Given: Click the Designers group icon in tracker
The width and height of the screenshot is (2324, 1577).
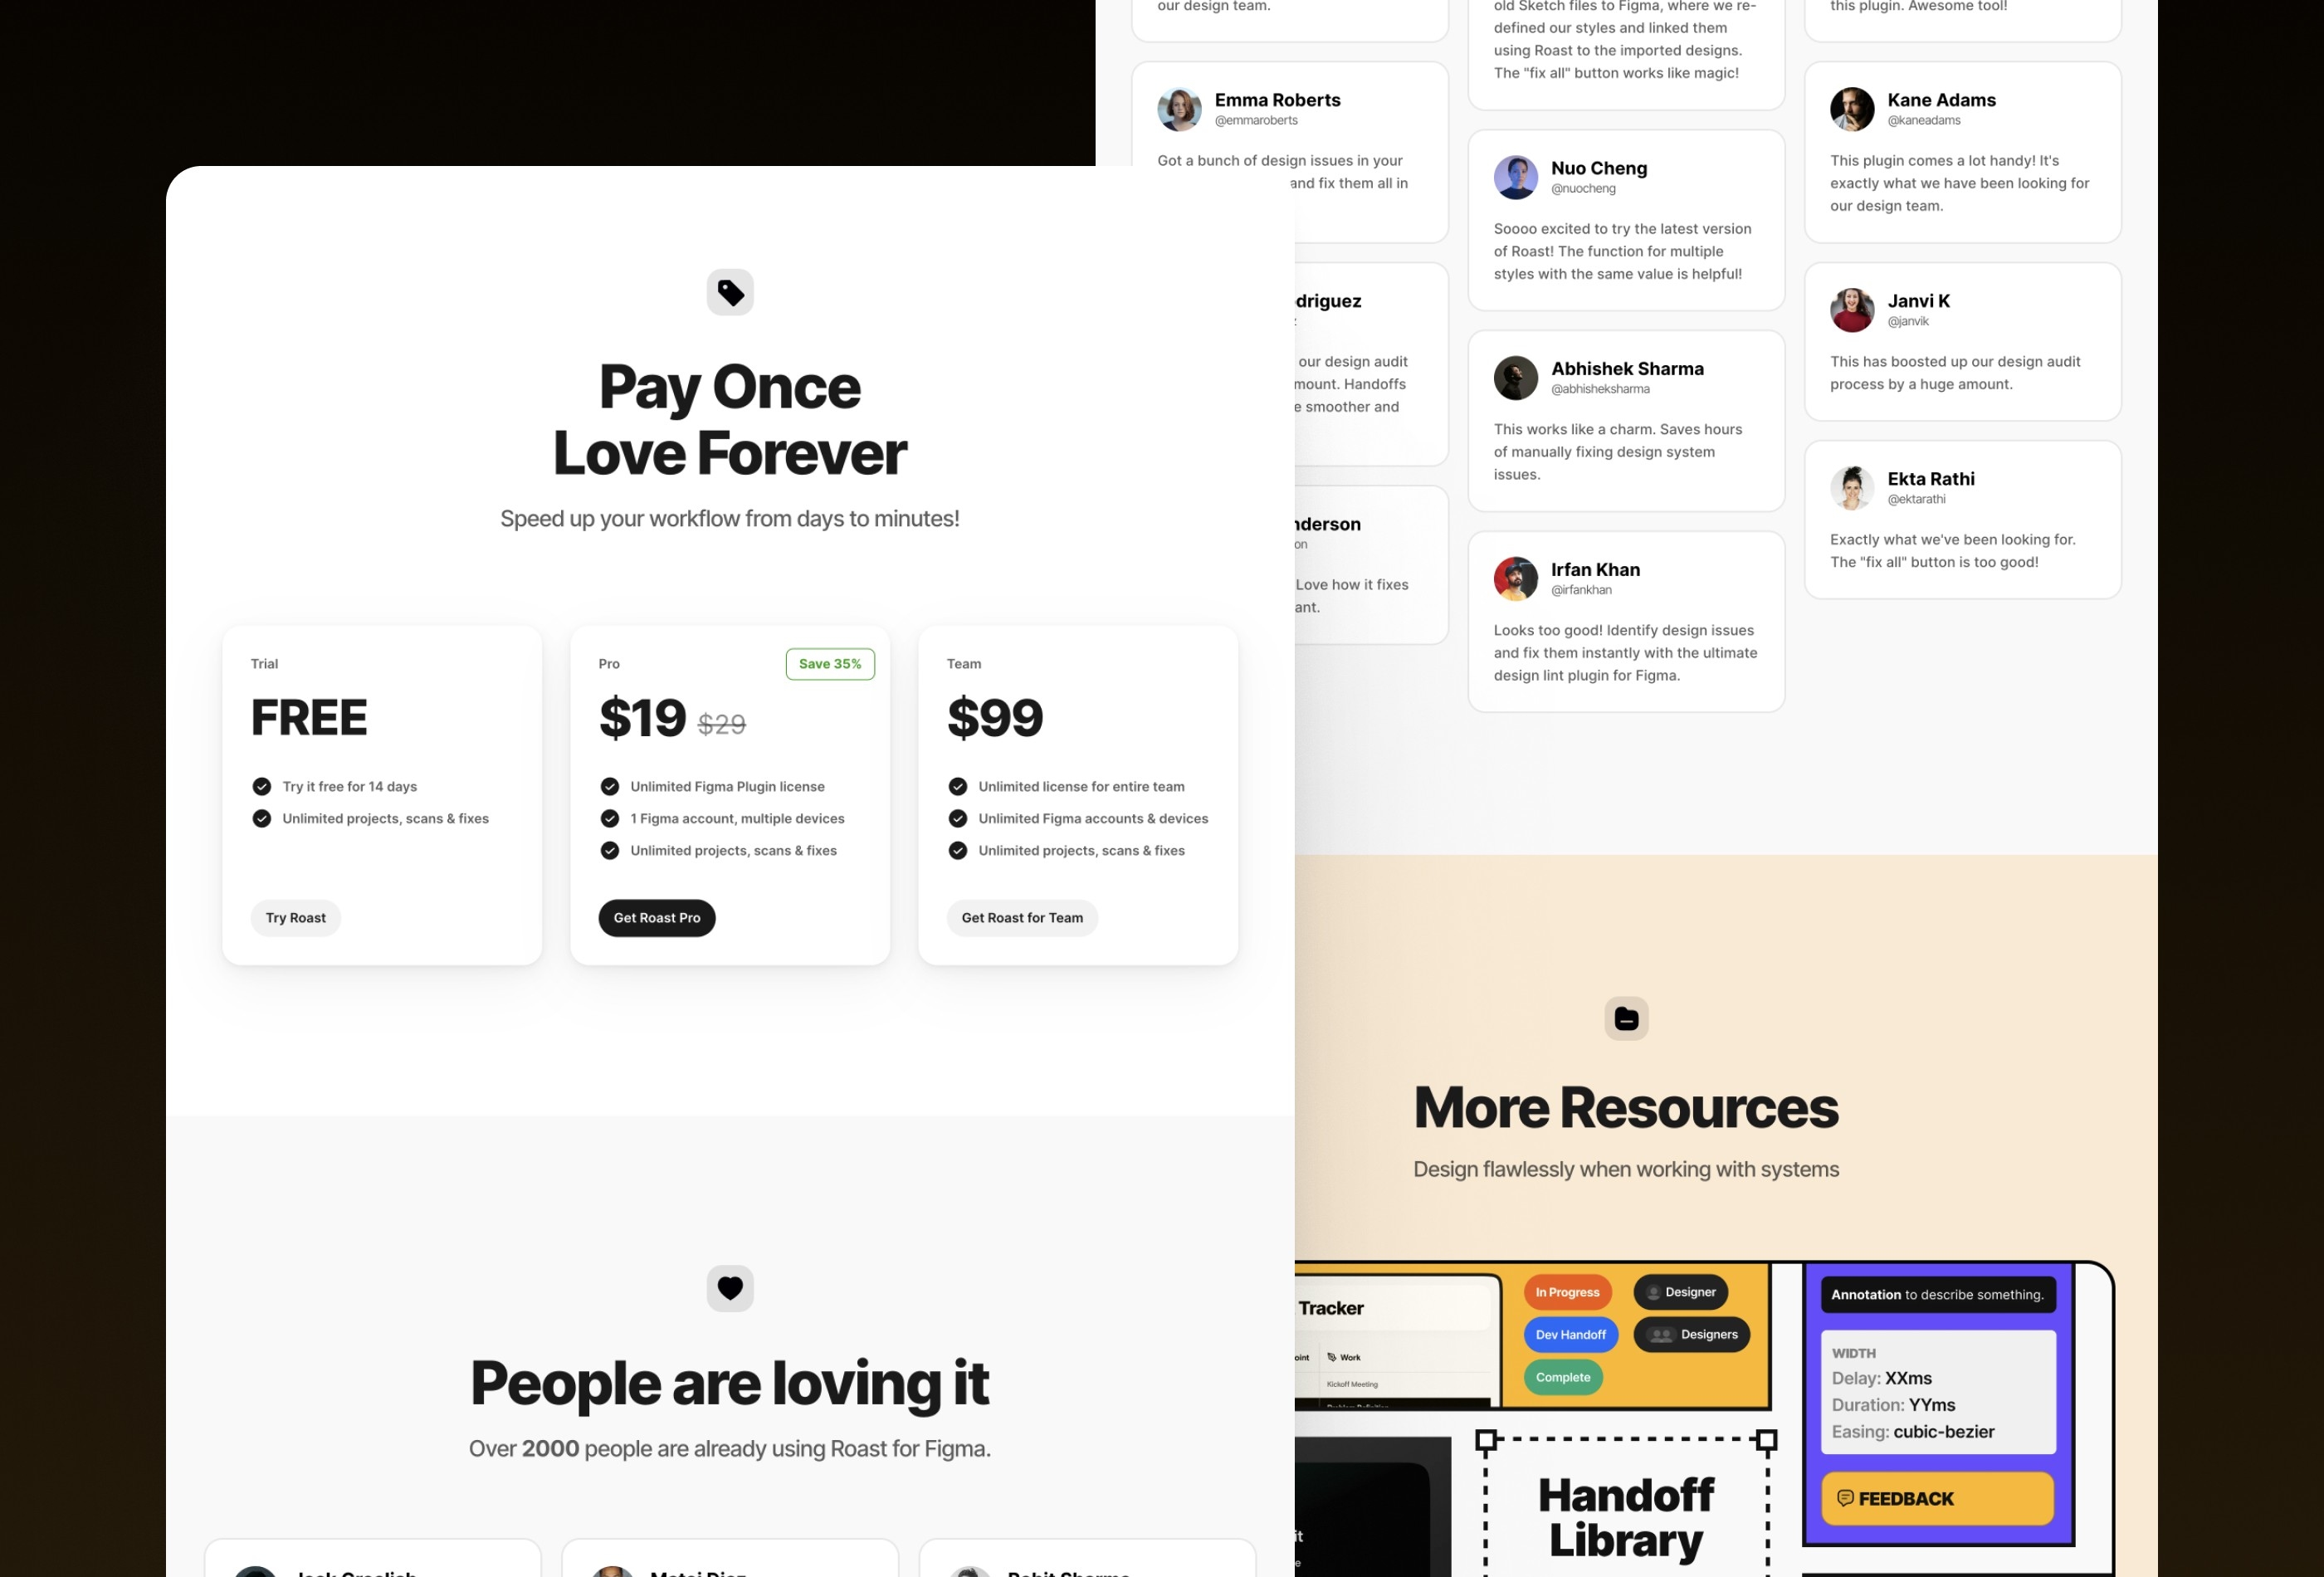Looking at the screenshot, I should click(1659, 1334).
